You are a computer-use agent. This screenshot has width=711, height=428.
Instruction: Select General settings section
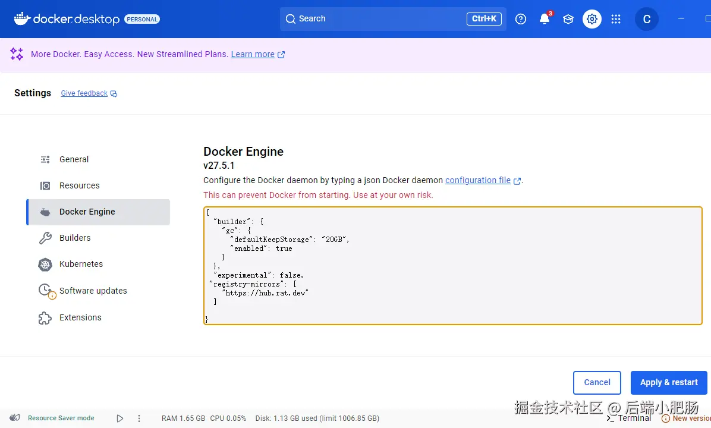point(74,159)
